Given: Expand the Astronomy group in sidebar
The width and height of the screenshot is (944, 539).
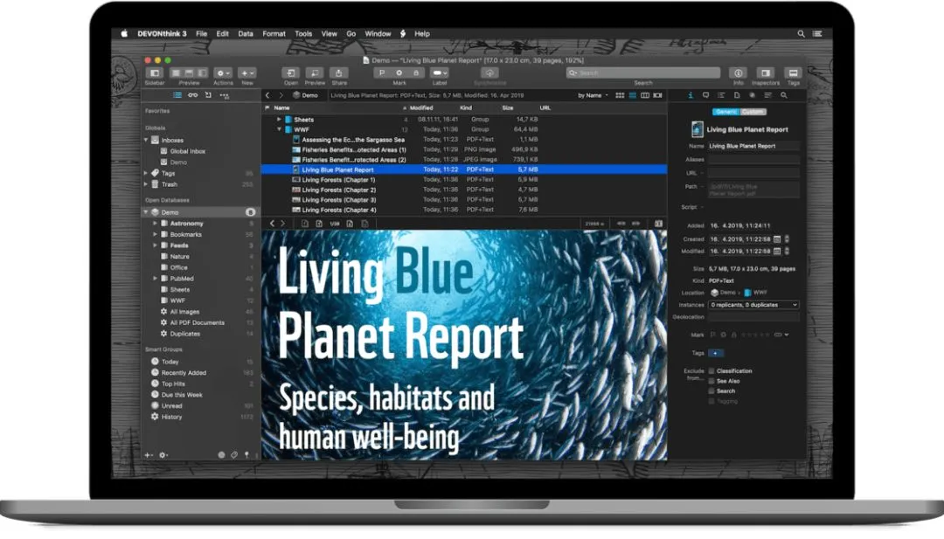Looking at the screenshot, I should pyautogui.click(x=155, y=223).
